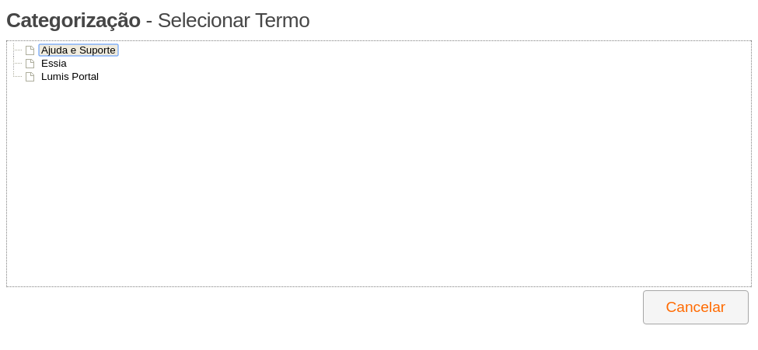The image size is (758, 350).
Task: Click the middle tree node's page icon
Action: (x=30, y=63)
